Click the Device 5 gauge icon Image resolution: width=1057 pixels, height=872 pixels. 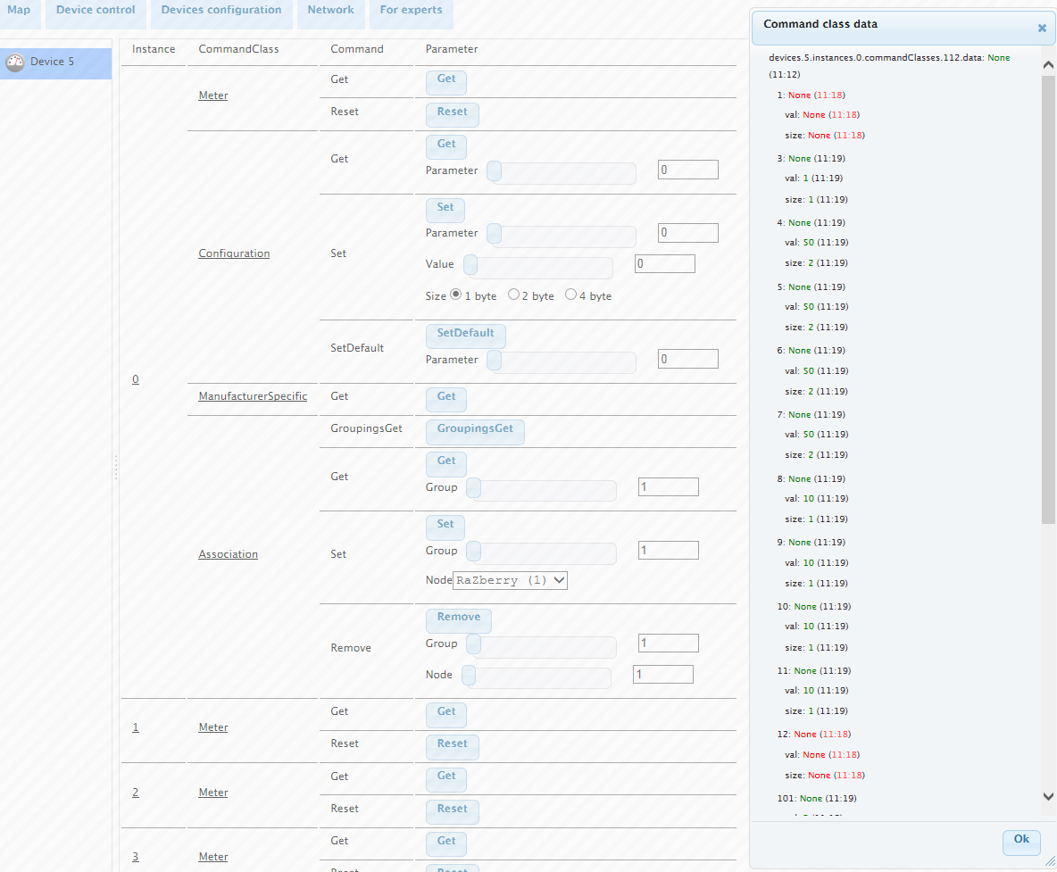15,62
